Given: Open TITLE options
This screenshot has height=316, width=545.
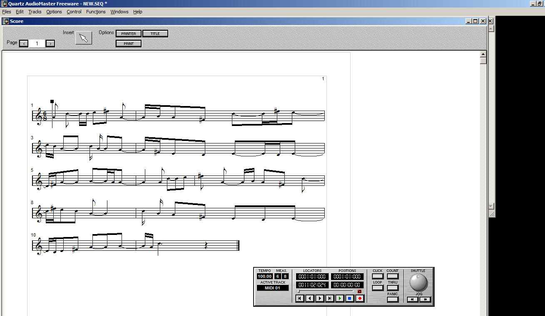Looking at the screenshot, I should (155, 34).
